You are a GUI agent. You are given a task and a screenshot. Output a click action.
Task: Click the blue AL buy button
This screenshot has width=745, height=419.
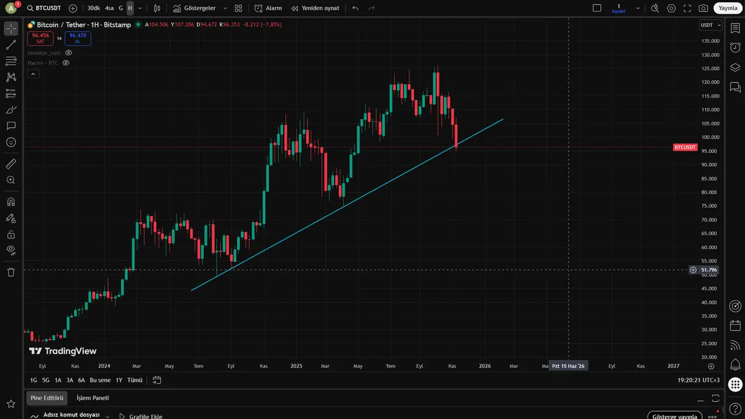pos(78,38)
